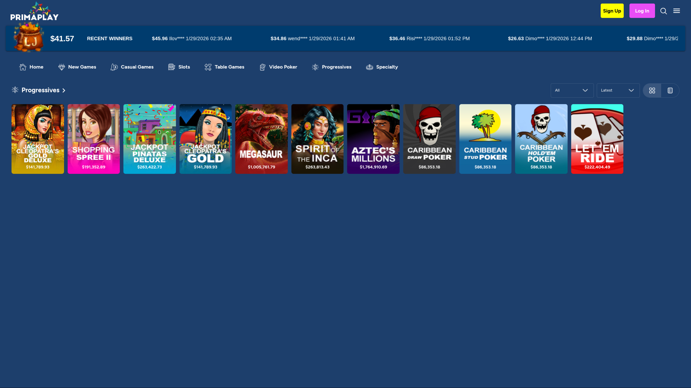Select the Slots machine icon
691x388 pixels.
171,67
